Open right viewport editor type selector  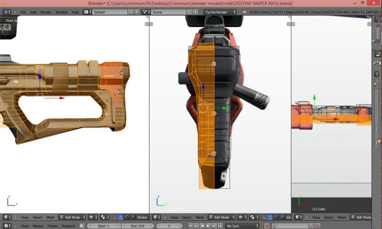pos(298,217)
